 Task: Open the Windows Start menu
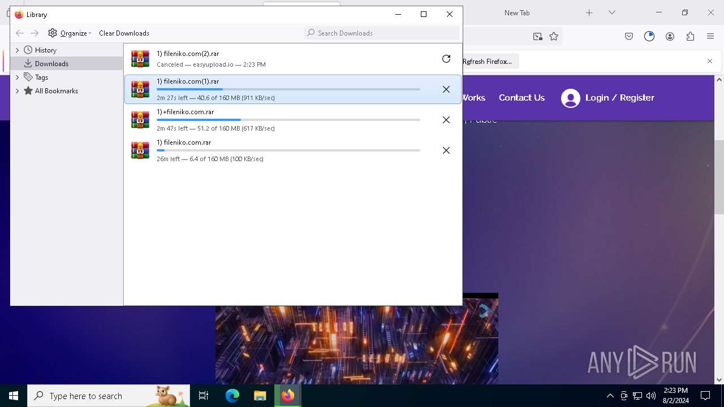pyautogui.click(x=14, y=396)
